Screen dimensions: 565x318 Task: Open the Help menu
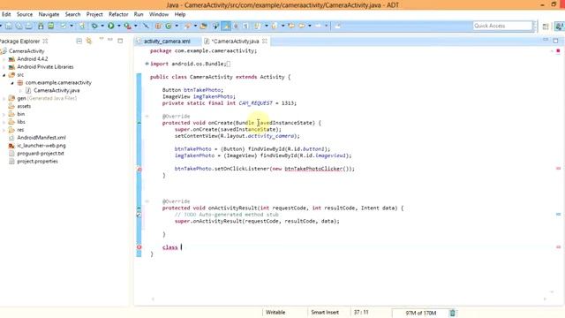tap(180, 14)
